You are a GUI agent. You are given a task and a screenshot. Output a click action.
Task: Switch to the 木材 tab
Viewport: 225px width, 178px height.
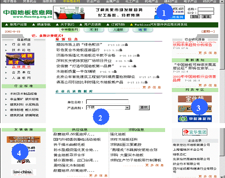click(x=94, y=30)
